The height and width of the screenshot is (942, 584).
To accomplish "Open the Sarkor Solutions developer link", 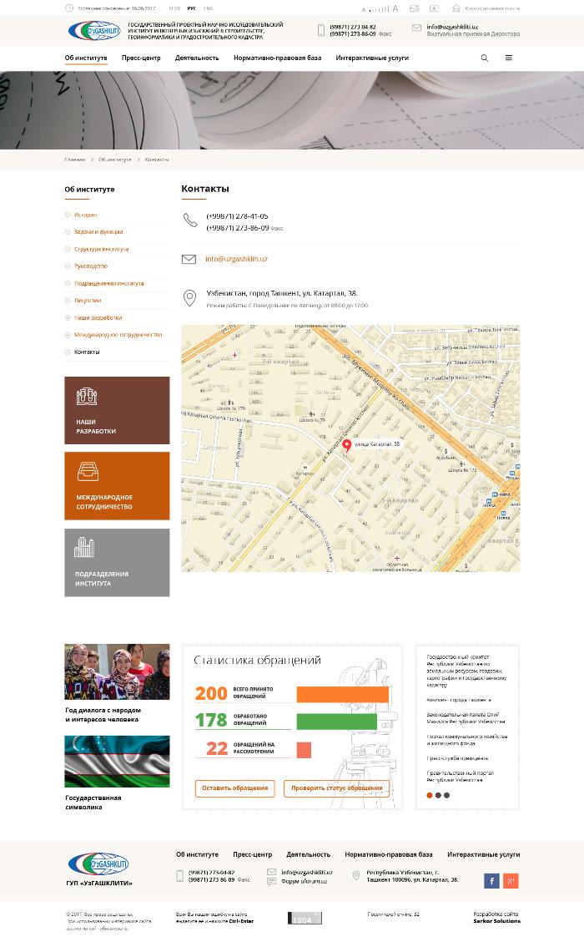I will pyautogui.click(x=496, y=921).
